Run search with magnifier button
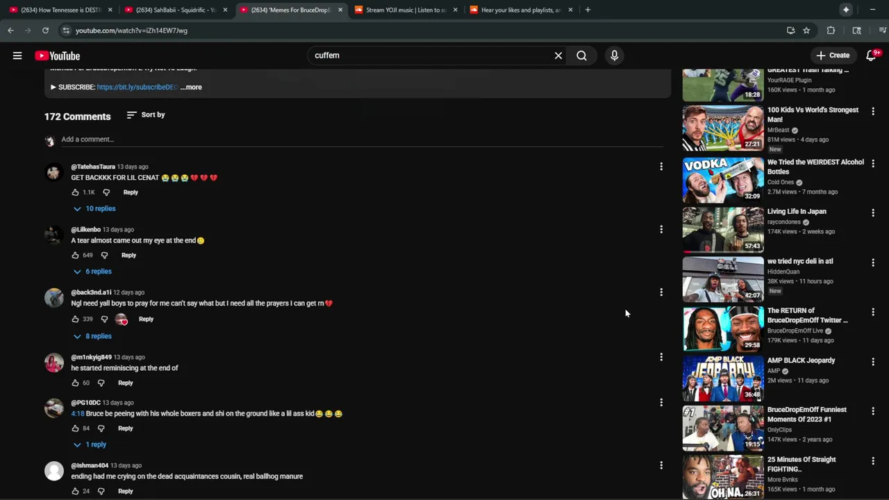The height and width of the screenshot is (500, 889). 581,56
